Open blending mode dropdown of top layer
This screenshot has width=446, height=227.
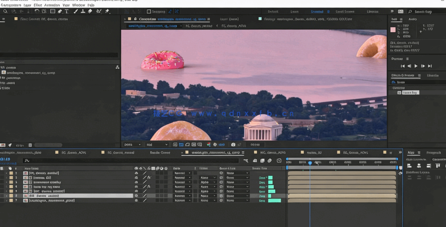182,173
